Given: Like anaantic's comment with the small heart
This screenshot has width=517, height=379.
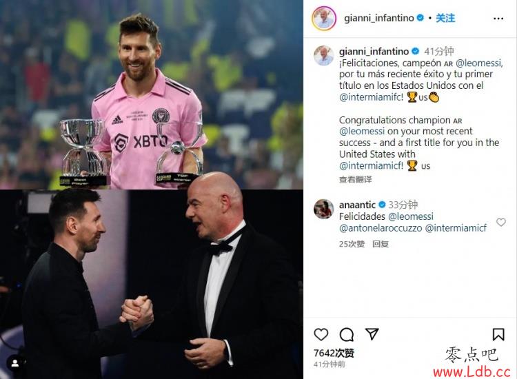Looking at the screenshot, I should point(501,222).
